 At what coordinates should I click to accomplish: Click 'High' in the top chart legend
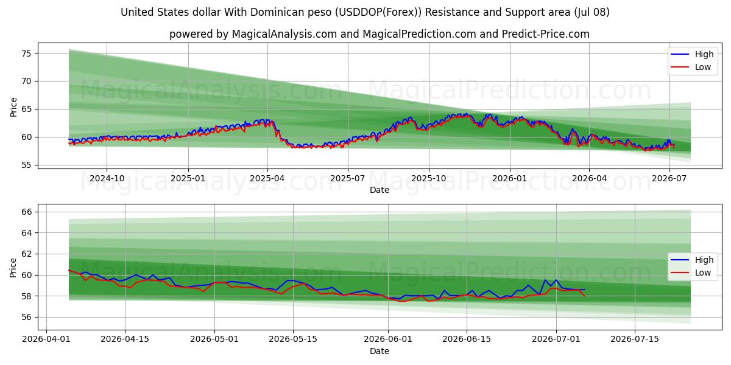704,54
